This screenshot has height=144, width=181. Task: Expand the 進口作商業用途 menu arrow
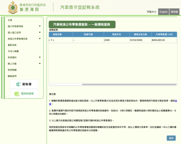[x=40, y=26]
